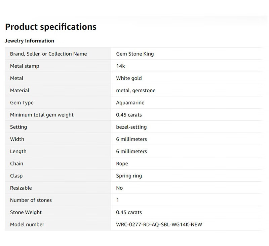The width and height of the screenshot is (269, 246).
Task: Select the Length 6 millimeters value
Action: [131, 151]
